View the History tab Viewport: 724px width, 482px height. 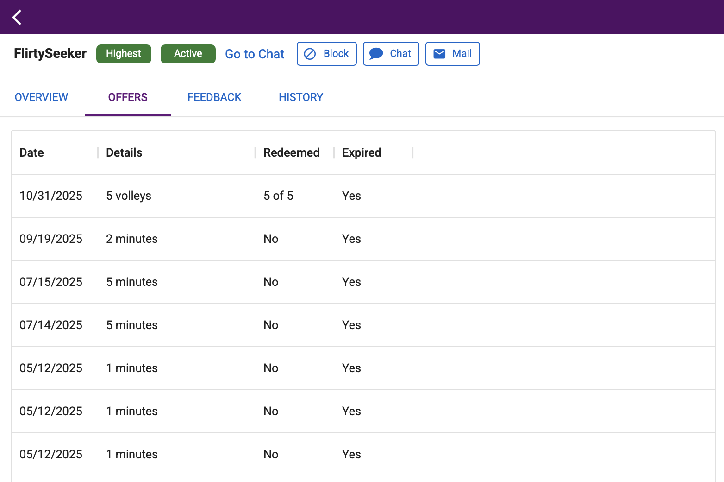301,97
